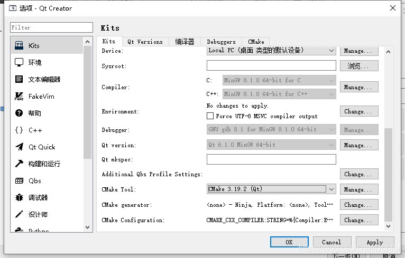405x258 pixels.
Task: Click the Sysroot text field
Action: [x=271, y=65]
